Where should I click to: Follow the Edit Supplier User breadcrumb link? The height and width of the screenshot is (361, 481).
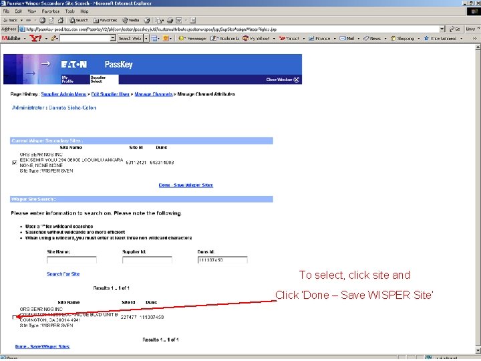(110, 94)
